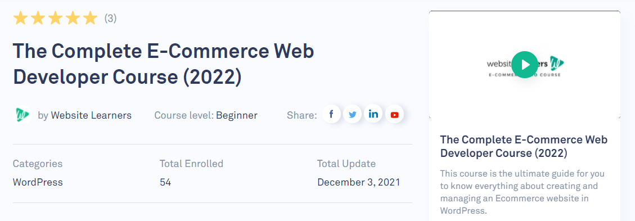Image resolution: width=635 pixels, height=221 pixels.
Task: Click the December 3, 2021 update date
Action: pyautogui.click(x=358, y=182)
